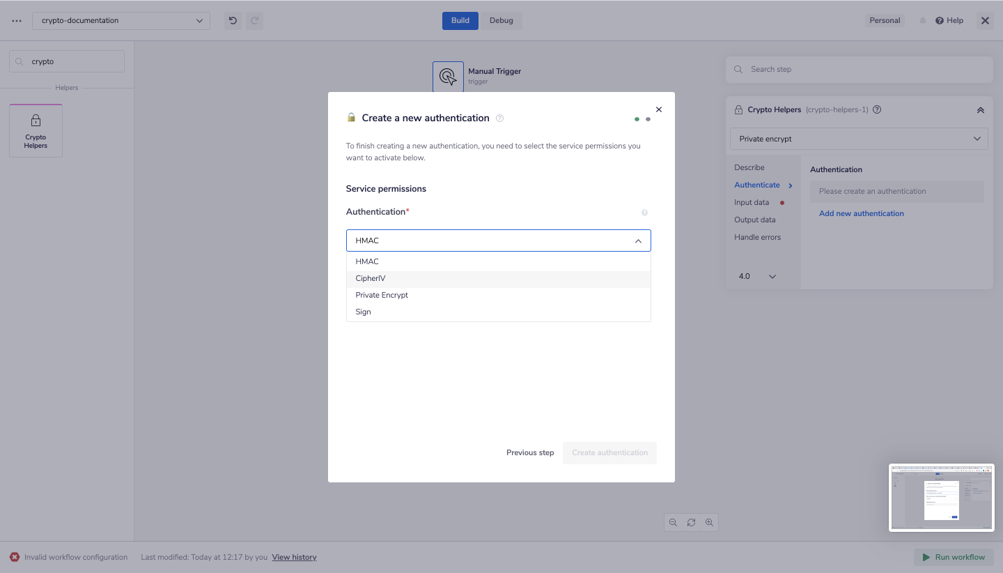Image resolution: width=1003 pixels, height=573 pixels.
Task: Open the Private encrypt operation dropdown
Action: pos(858,138)
